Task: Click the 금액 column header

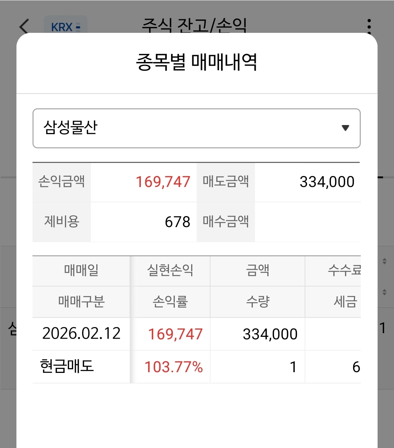Action: 258,270
